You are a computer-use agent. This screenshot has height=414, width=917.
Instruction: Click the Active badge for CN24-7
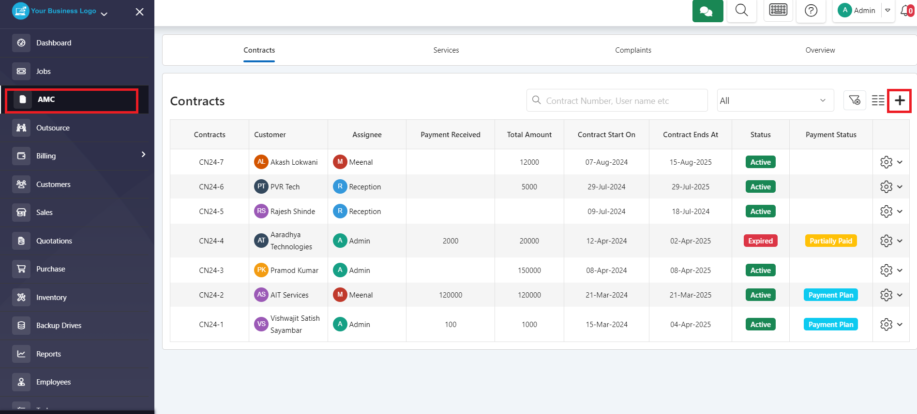[x=760, y=162]
